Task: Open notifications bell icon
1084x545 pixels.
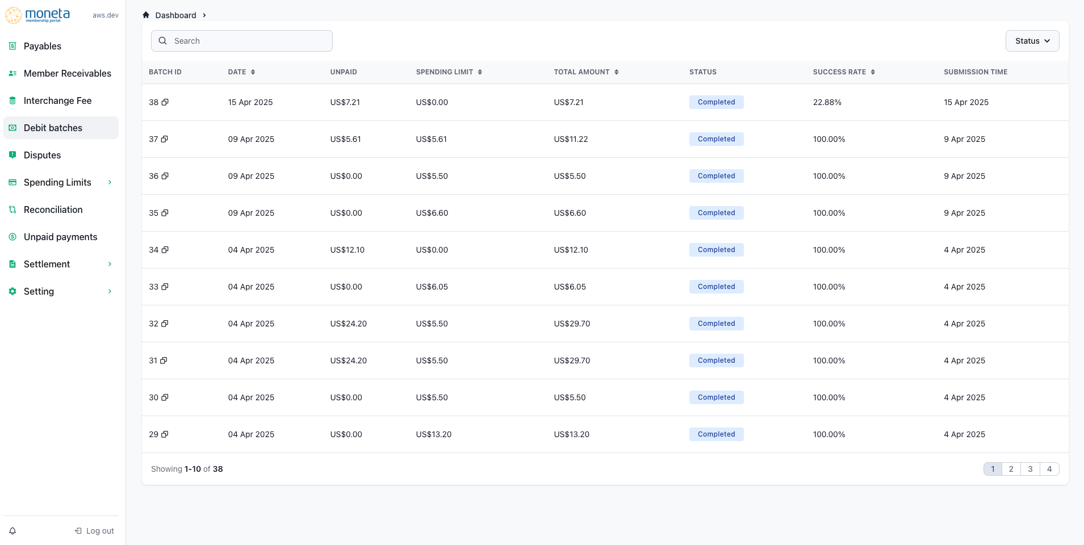Action: pos(12,531)
